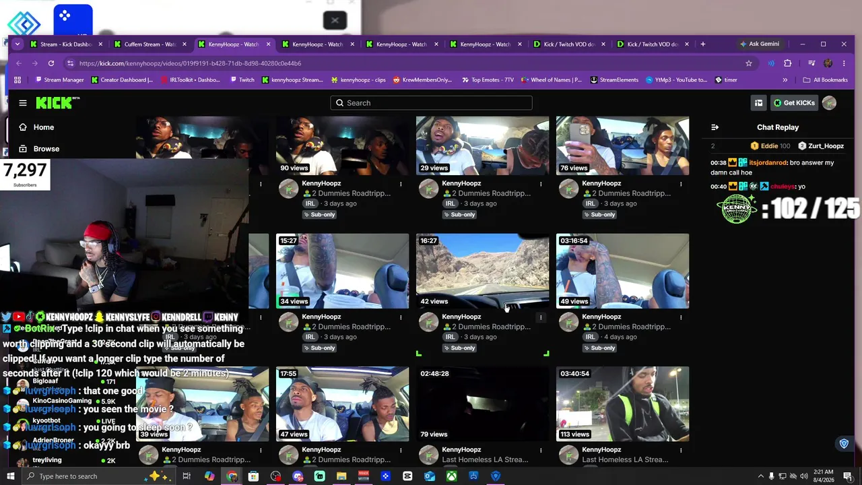The image size is (862, 485).
Task: Open the Kick user avatar menu
Action: pyautogui.click(x=829, y=103)
